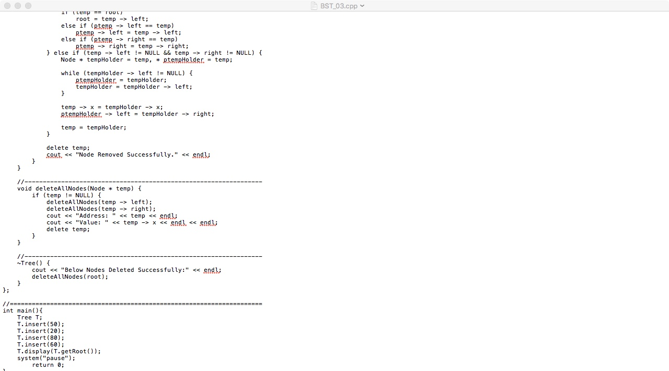Click the Below Nodes Deleted Successfully string

coord(125,270)
